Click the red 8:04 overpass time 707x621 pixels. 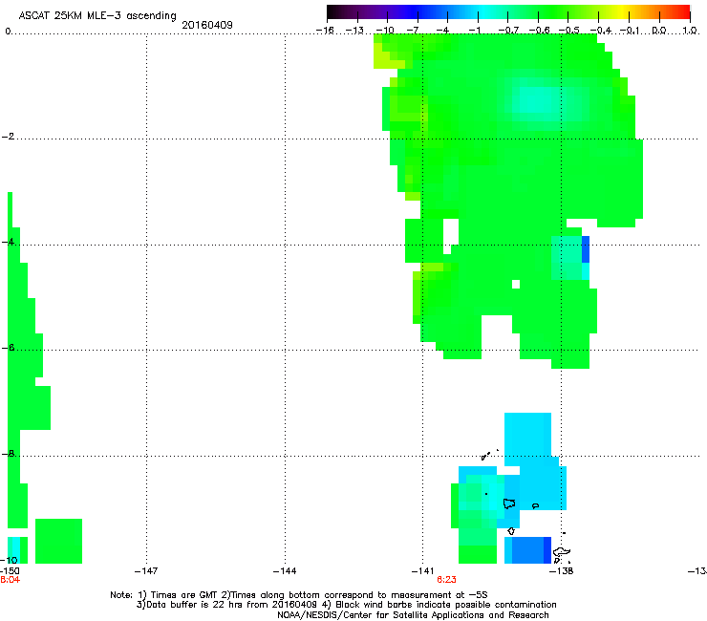click(x=10, y=580)
